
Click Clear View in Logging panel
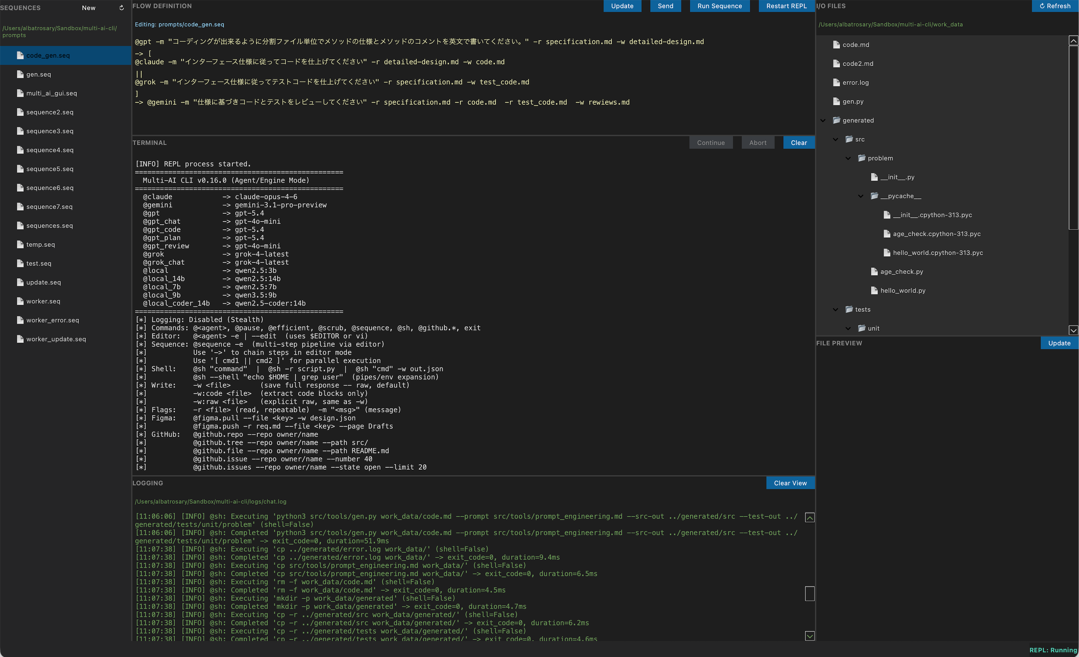[790, 483]
